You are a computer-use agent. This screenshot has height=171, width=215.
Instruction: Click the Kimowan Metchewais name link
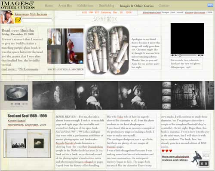31,14
